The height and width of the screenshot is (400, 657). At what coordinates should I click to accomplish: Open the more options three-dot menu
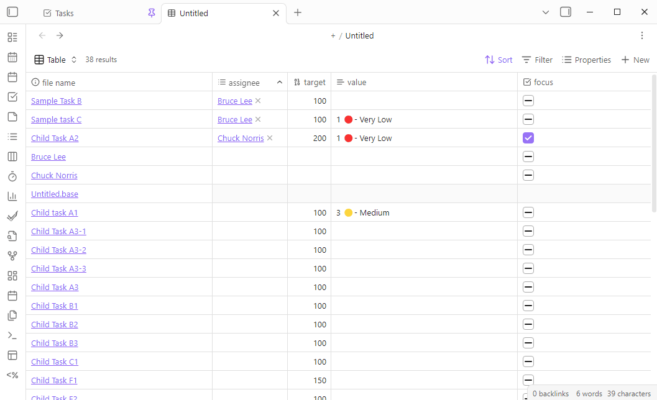[x=642, y=35]
